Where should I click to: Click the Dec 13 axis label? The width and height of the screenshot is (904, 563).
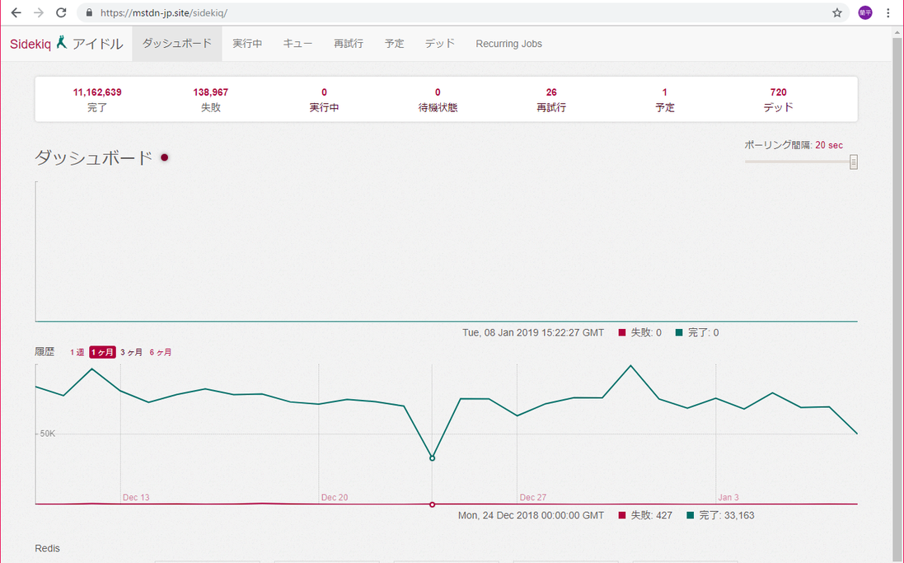click(x=136, y=497)
